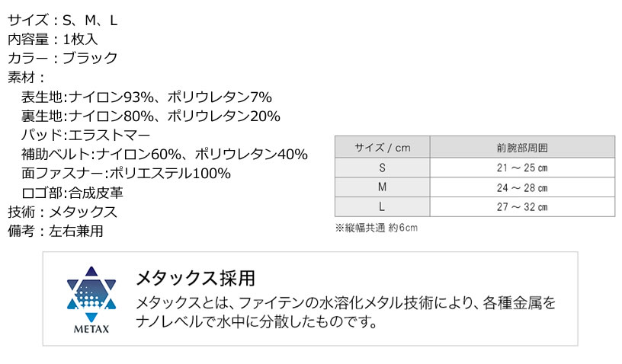Viewport: 622px width, 364px height.
Task: Select the M size row label
Action: tap(383, 187)
